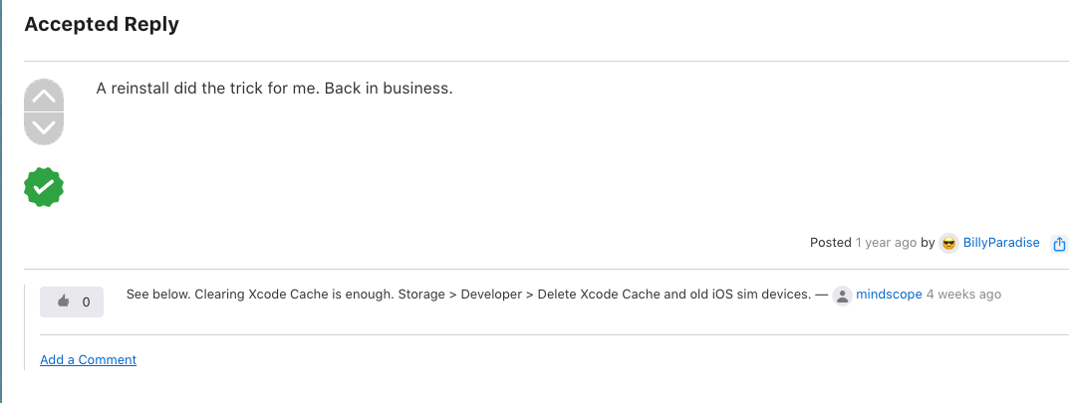Click the Add a Comment link
Viewport: 1074px width, 403px height.
[x=89, y=359]
